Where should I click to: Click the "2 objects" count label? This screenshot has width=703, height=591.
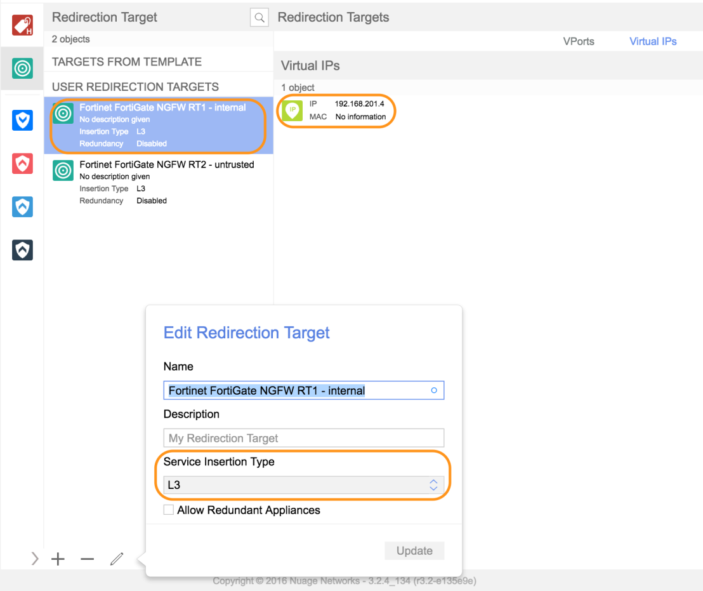click(71, 39)
